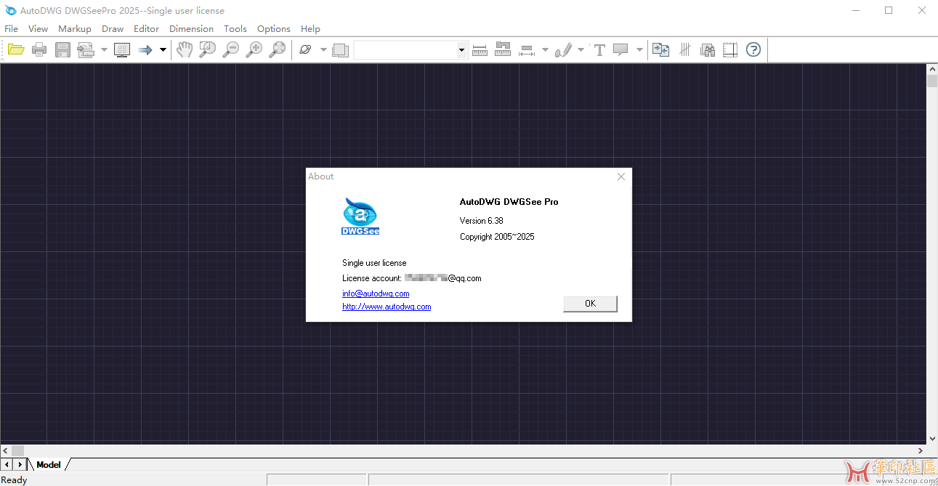Open the dropdown beside the blue arrow
The width and height of the screenshot is (938, 486).
163,49
